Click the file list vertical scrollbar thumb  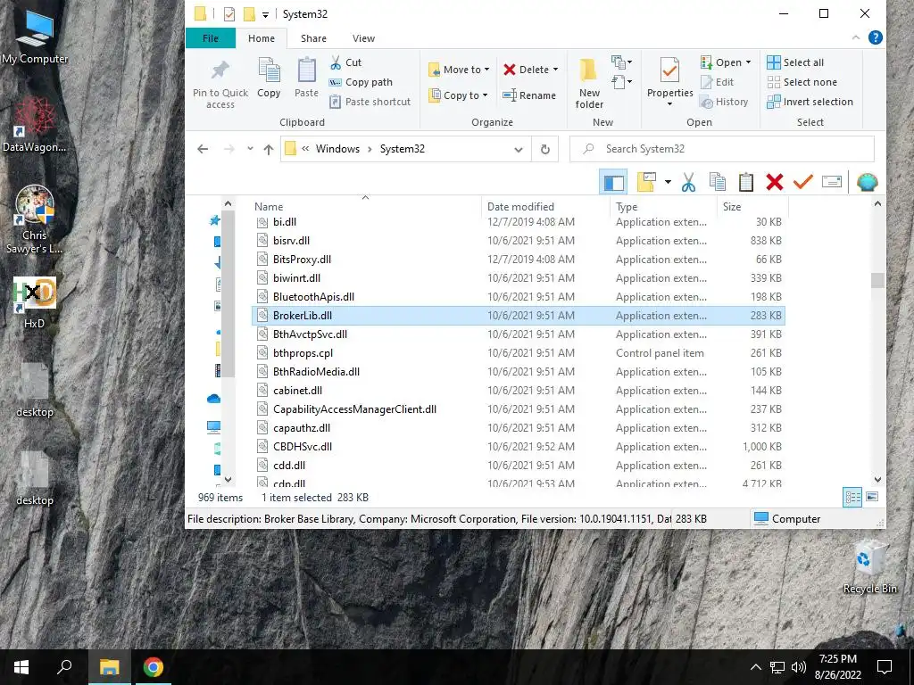click(x=878, y=280)
